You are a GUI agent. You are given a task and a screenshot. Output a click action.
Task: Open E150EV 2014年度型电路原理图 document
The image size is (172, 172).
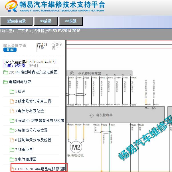(40, 169)
